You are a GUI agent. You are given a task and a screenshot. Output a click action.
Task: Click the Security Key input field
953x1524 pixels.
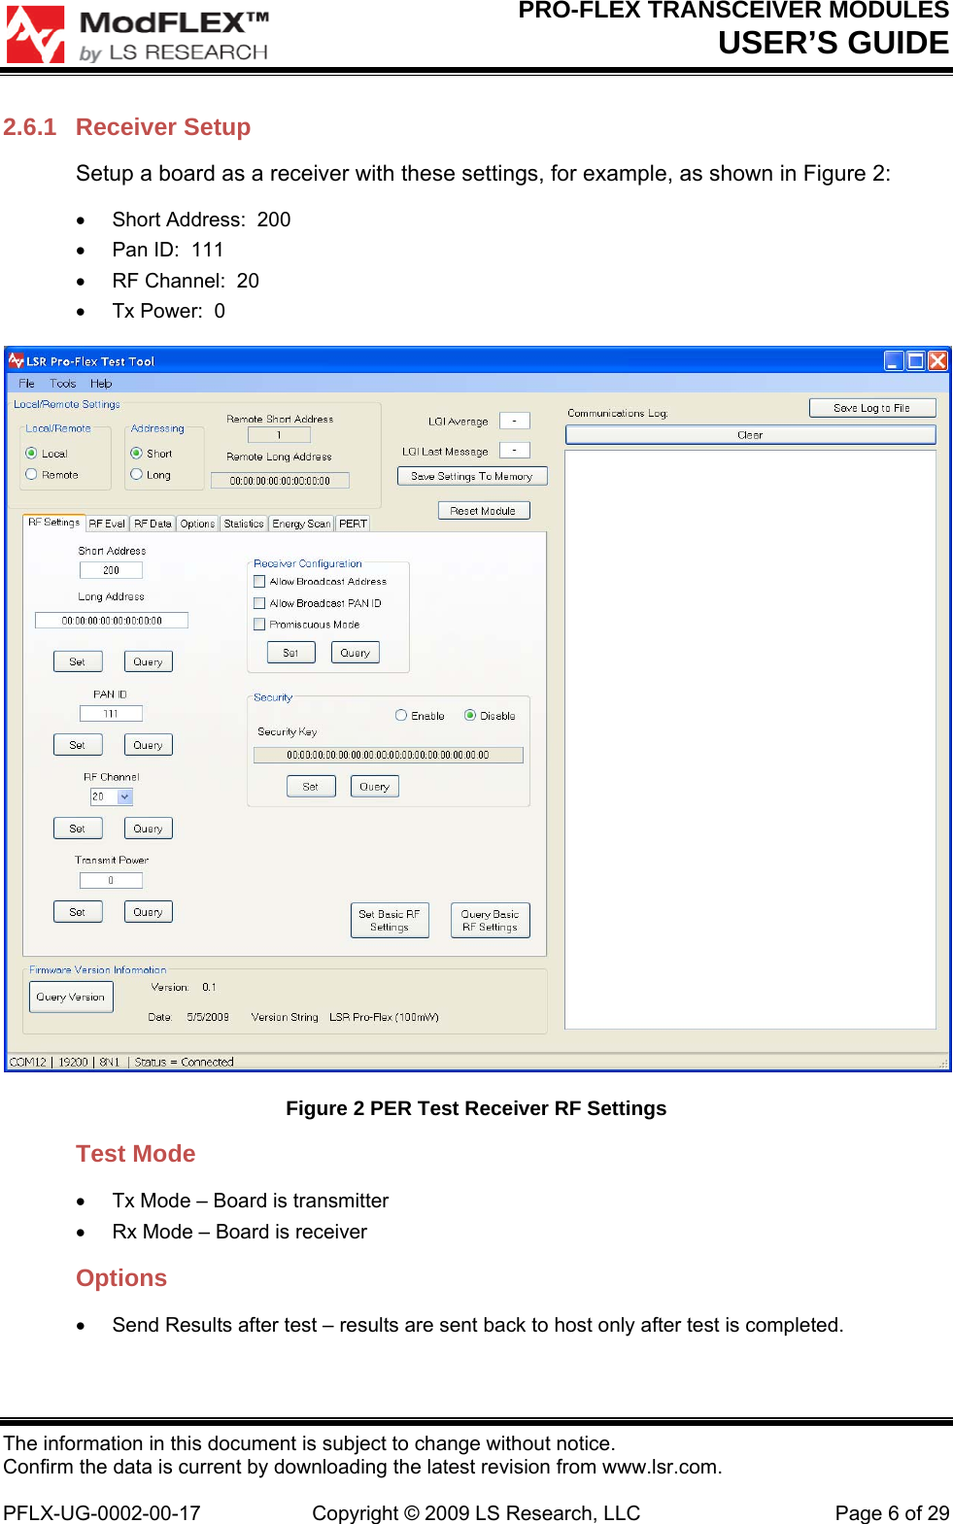click(389, 755)
